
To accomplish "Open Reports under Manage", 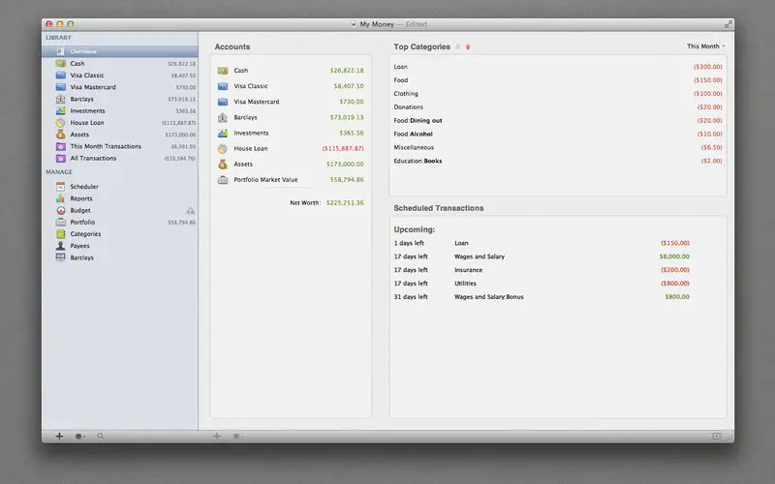I will (x=120, y=198).
